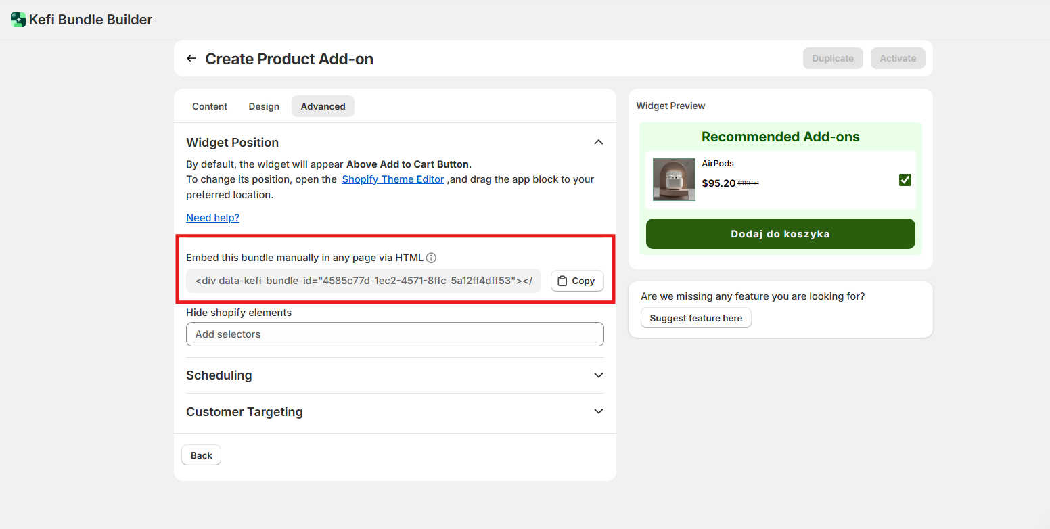Click the Add selectors input field
The height and width of the screenshot is (529, 1050).
coord(394,334)
